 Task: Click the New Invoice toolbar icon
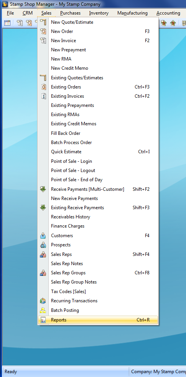click(x=20, y=23)
